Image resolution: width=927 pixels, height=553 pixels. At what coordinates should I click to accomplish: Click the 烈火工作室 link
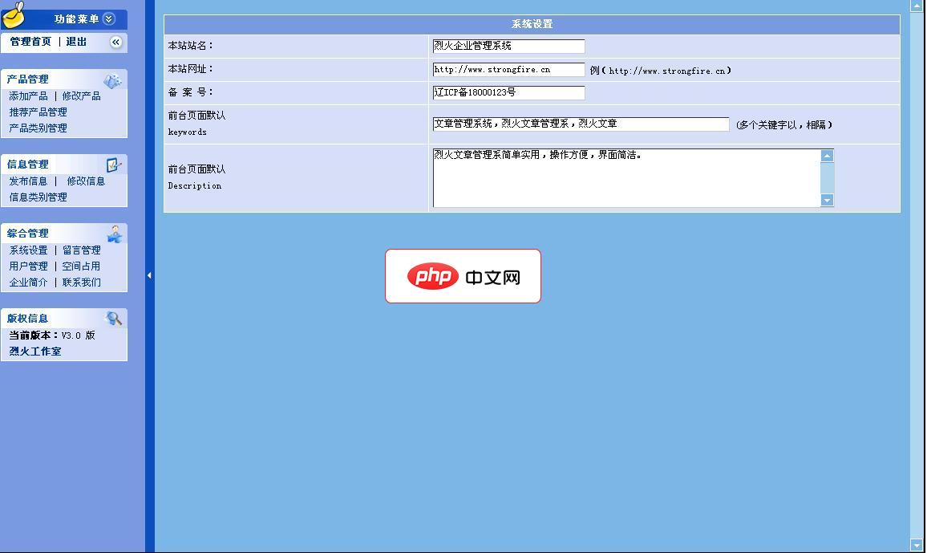click(x=35, y=352)
